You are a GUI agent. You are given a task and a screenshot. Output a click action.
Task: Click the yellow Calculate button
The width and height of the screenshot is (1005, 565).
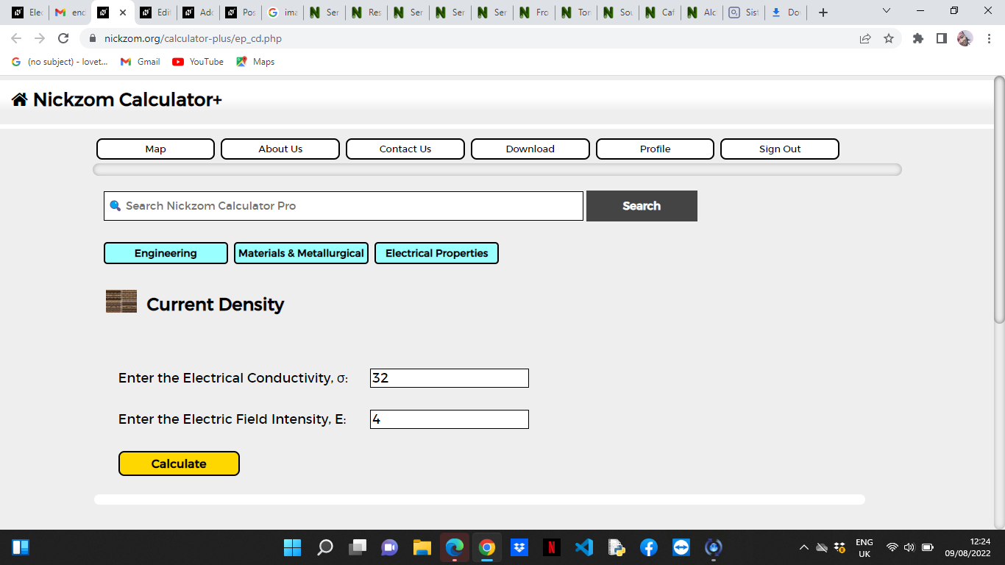click(179, 463)
